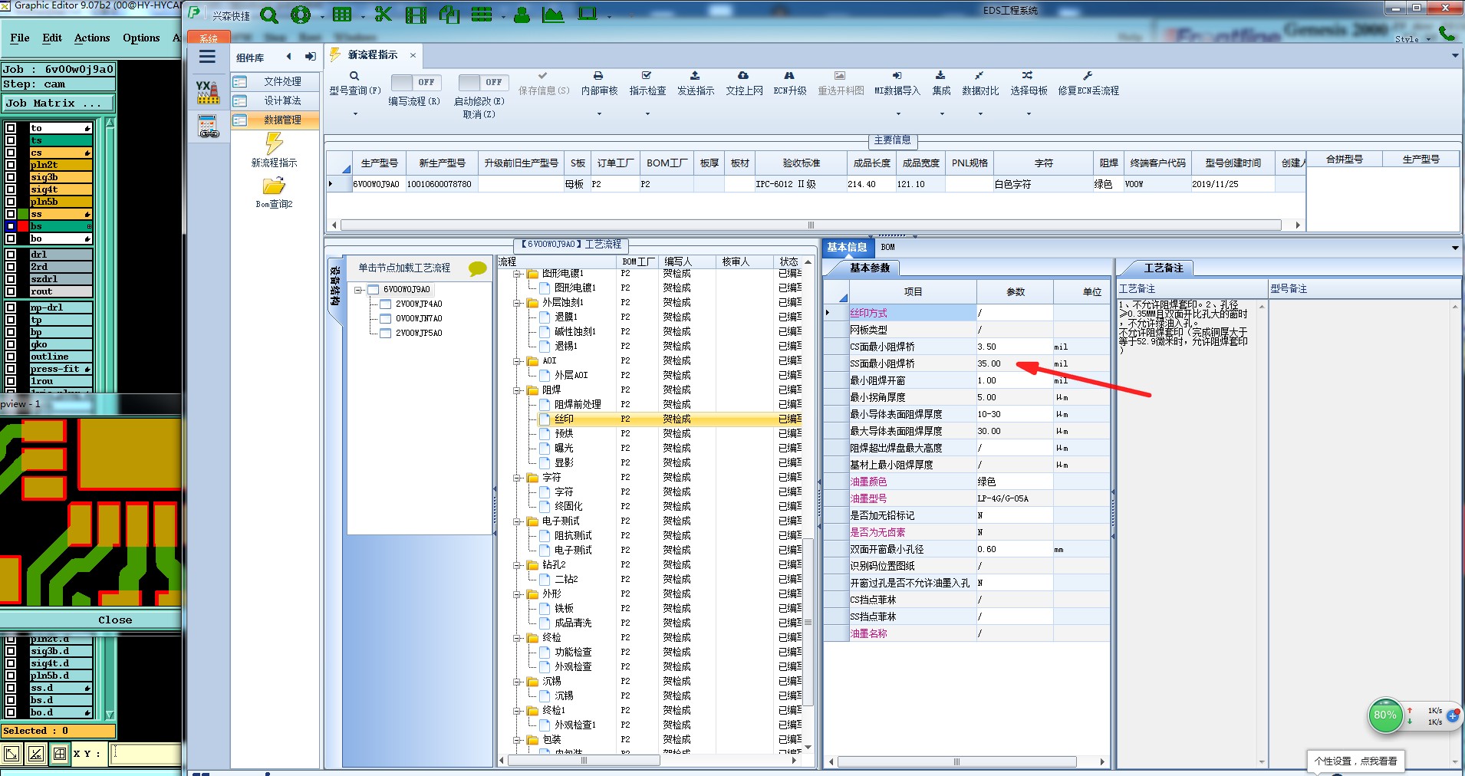Open 型号查询(F) dropdown arrow
The width and height of the screenshot is (1465, 776).
[354, 114]
